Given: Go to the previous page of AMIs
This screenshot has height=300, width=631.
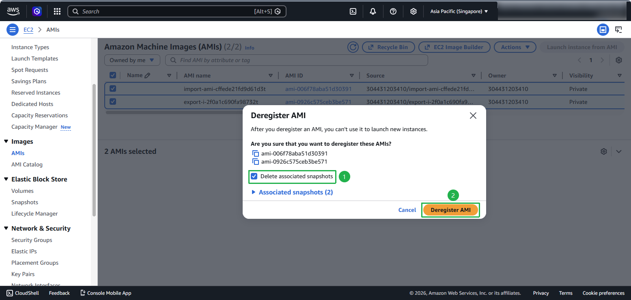Looking at the screenshot, I should 579,60.
